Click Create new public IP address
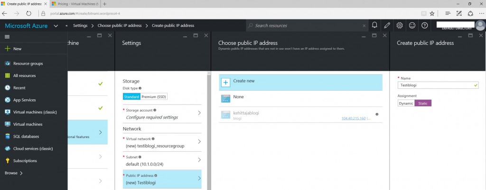486x190 pixels. [300, 82]
